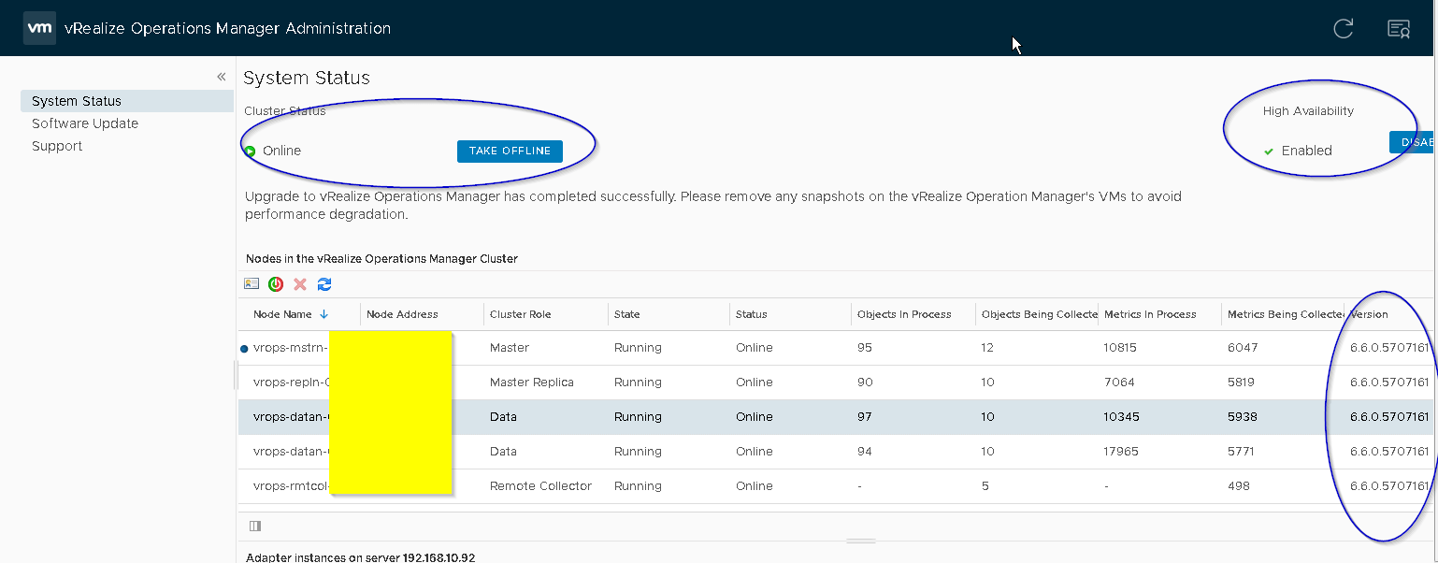Click the green power node toolbar icon

pos(276,284)
